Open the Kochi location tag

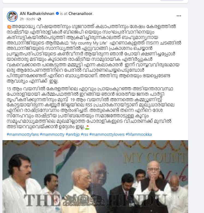tap(31, 19)
